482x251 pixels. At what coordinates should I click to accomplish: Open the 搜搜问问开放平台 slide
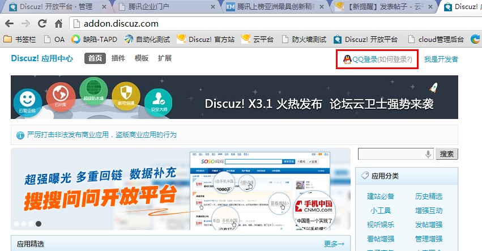(181, 189)
